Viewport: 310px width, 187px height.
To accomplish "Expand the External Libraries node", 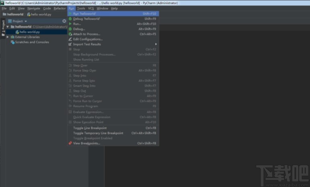I will point(8,37).
